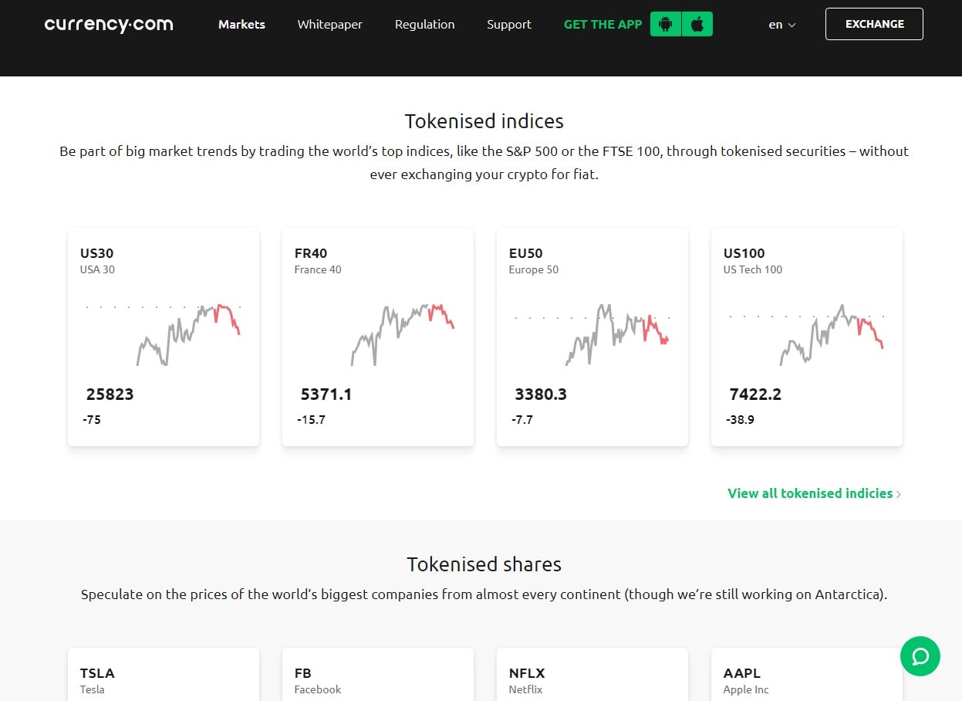Select the TSLA Tesla share card
The width and height of the screenshot is (962, 701).
(164, 676)
